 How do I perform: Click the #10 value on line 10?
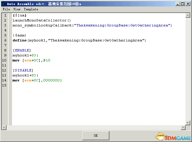pyautogui.click(x=47, y=60)
